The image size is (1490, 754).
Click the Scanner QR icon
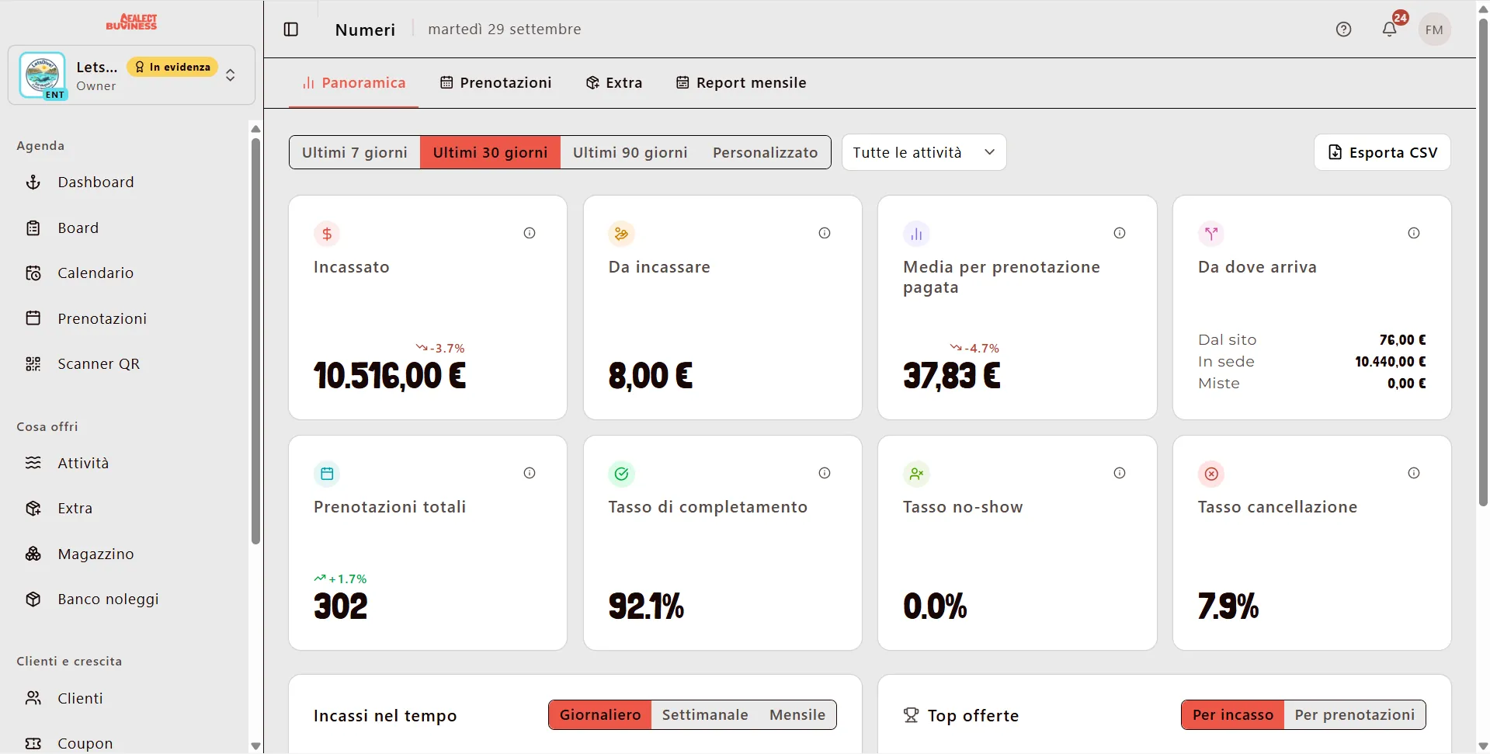(x=33, y=364)
